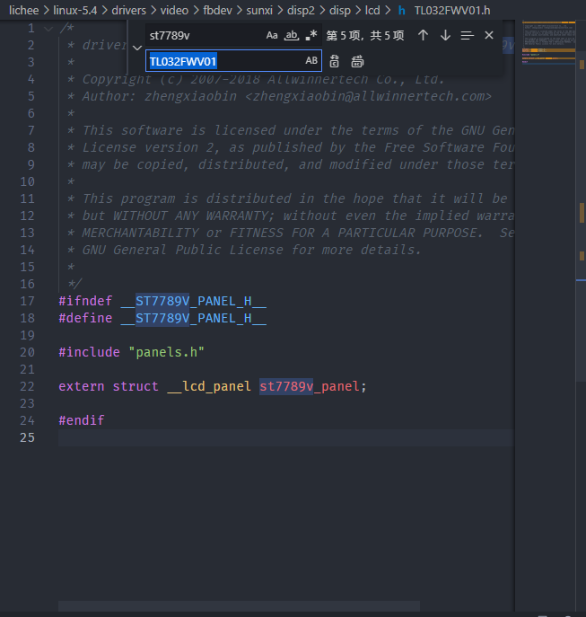Enable regular expression search

coord(311,35)
